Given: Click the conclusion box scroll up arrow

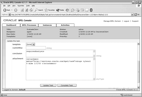Looking at the screenshot, I should pyautogui.click(x=94, y=51).
